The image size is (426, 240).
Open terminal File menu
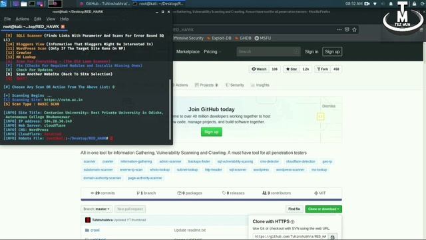[x=7, y=19]
